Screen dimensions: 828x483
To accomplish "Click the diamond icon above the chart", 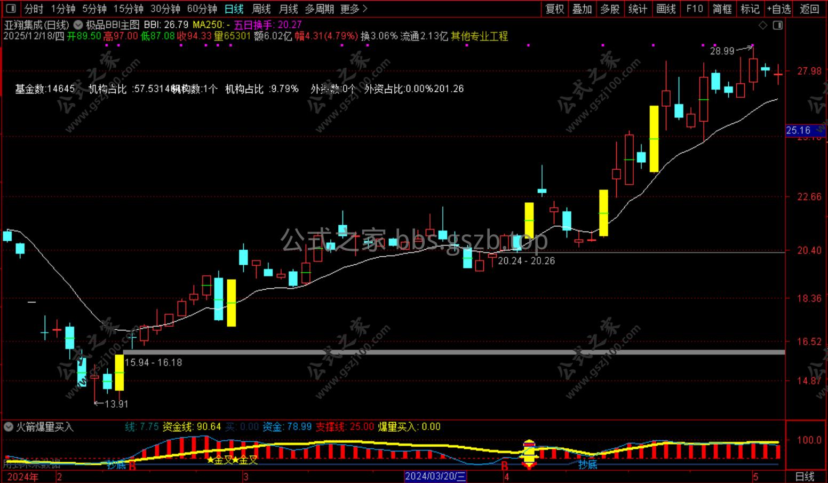I will click(x=763, y=25).
